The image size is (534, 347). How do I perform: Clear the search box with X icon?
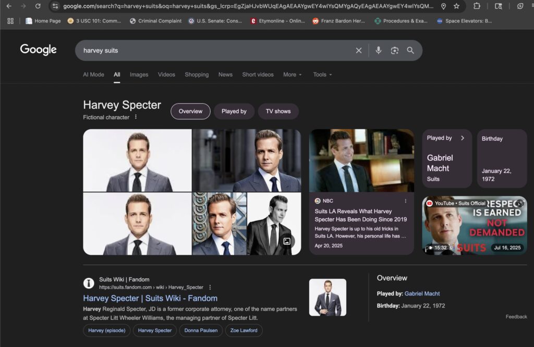tap(359, 51)
